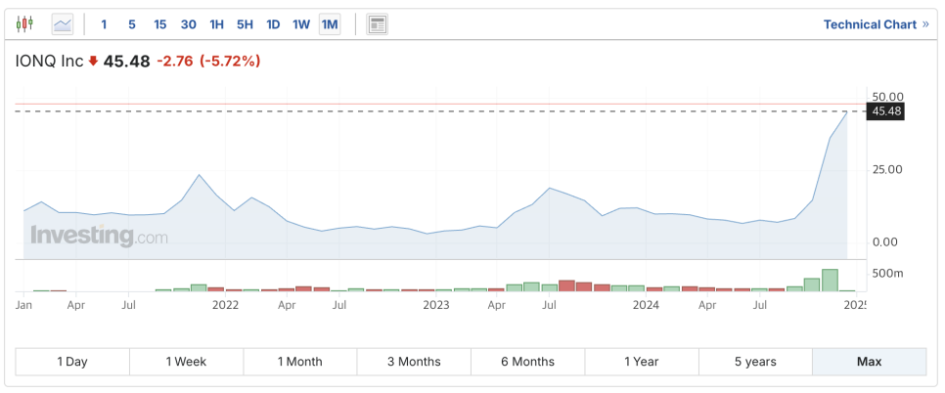
Task: Show the 6 Months range
Action: tap(528, 362)
